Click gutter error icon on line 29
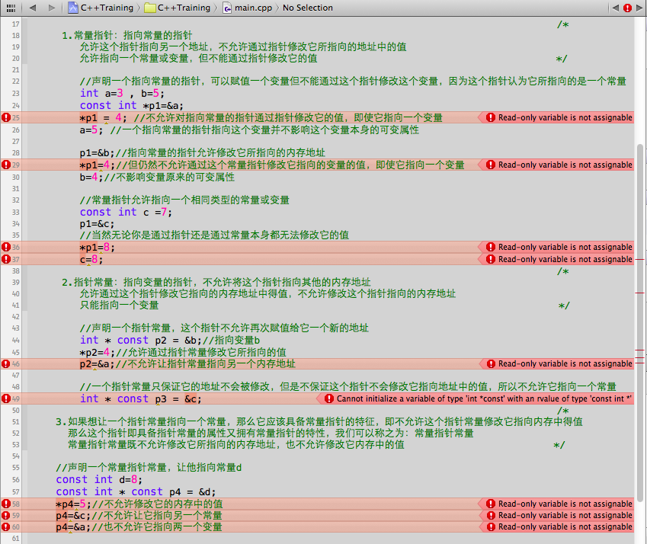 [x=6, y=165]
